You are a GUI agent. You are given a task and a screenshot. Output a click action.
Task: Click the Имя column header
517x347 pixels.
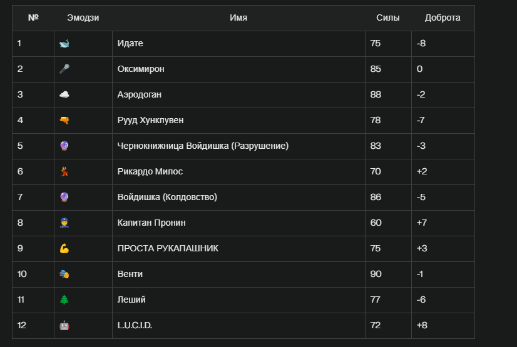[x=238, y=18]
